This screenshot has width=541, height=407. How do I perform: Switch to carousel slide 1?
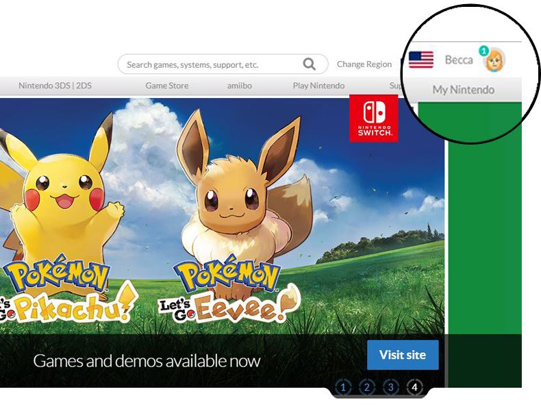coord(343,387)
